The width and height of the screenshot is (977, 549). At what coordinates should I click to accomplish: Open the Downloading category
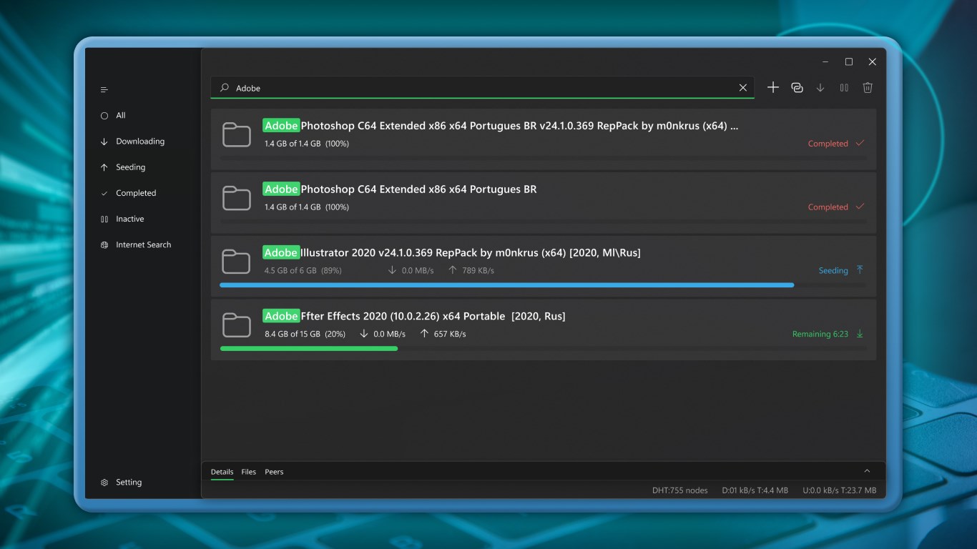(140, 142)
